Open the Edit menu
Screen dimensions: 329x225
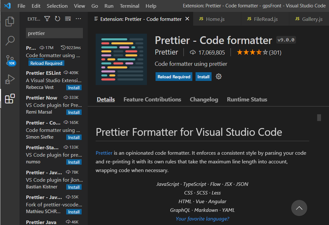pyautogui.click(x=36, y=6)
